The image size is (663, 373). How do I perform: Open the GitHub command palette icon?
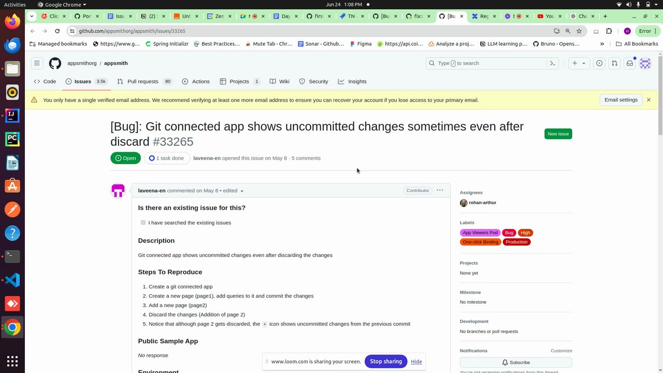(553, 63)
